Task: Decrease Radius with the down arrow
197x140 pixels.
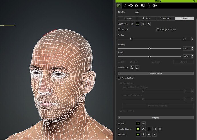Action: pos(192,40)
